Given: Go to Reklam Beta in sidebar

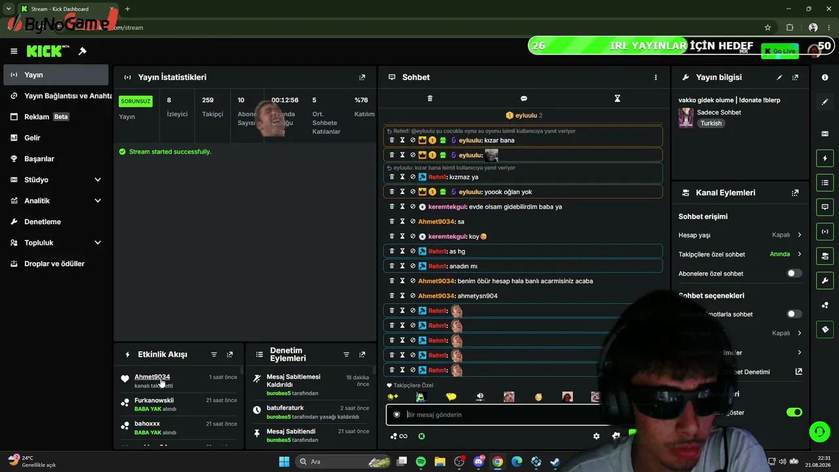Looking at the screenshot, I should pyautogui.click(x=56, y=117).
